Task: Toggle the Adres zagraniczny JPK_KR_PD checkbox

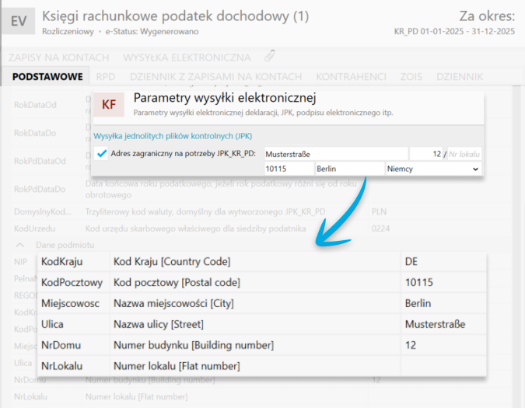Action: click(101, 153)
